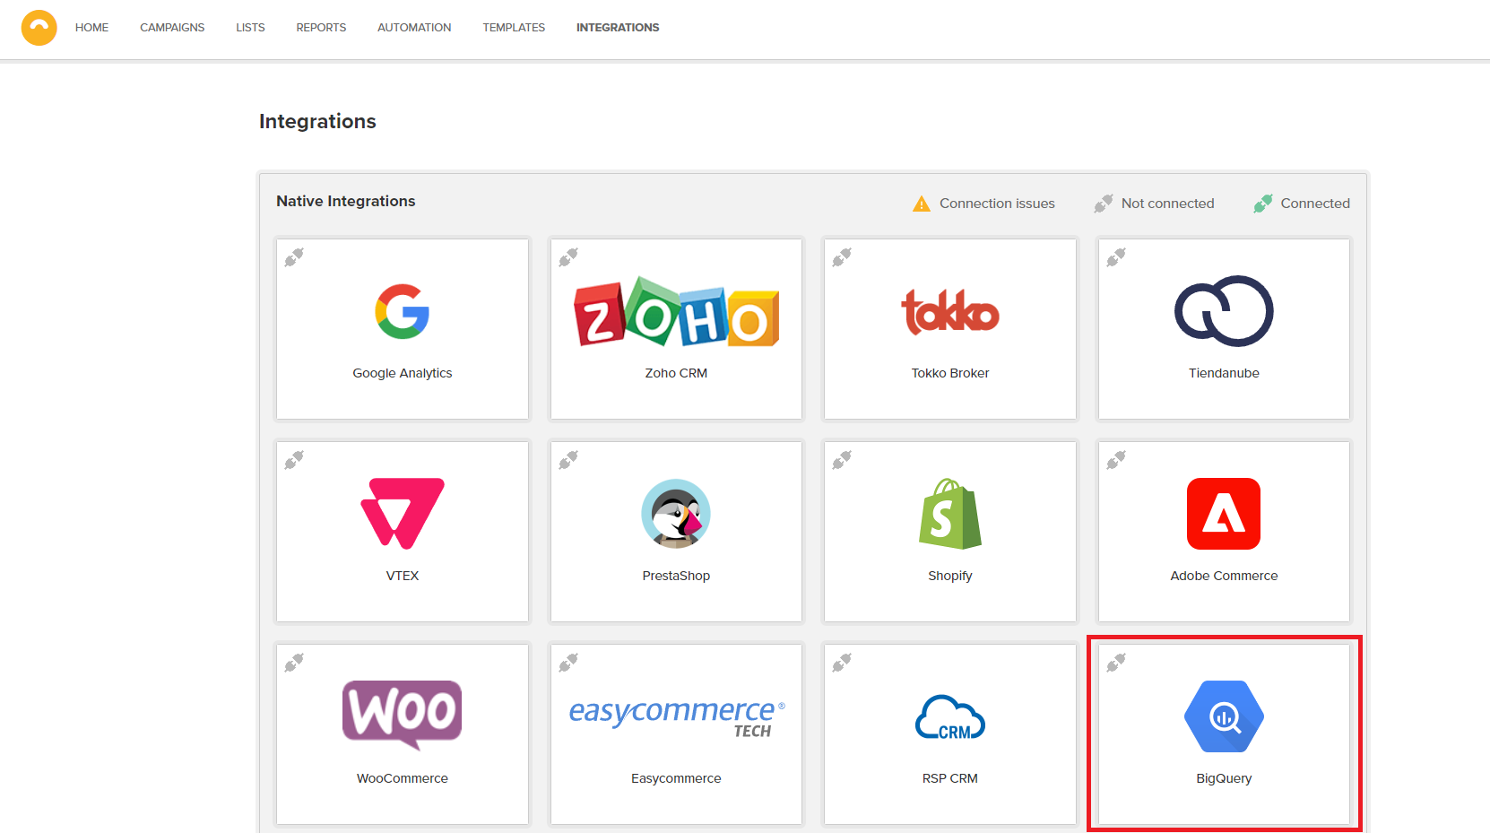Click the BigQuery hexagon logo
Image resolution: width=1490 pixels, height=833 pixels.
tap(1224, 716)
